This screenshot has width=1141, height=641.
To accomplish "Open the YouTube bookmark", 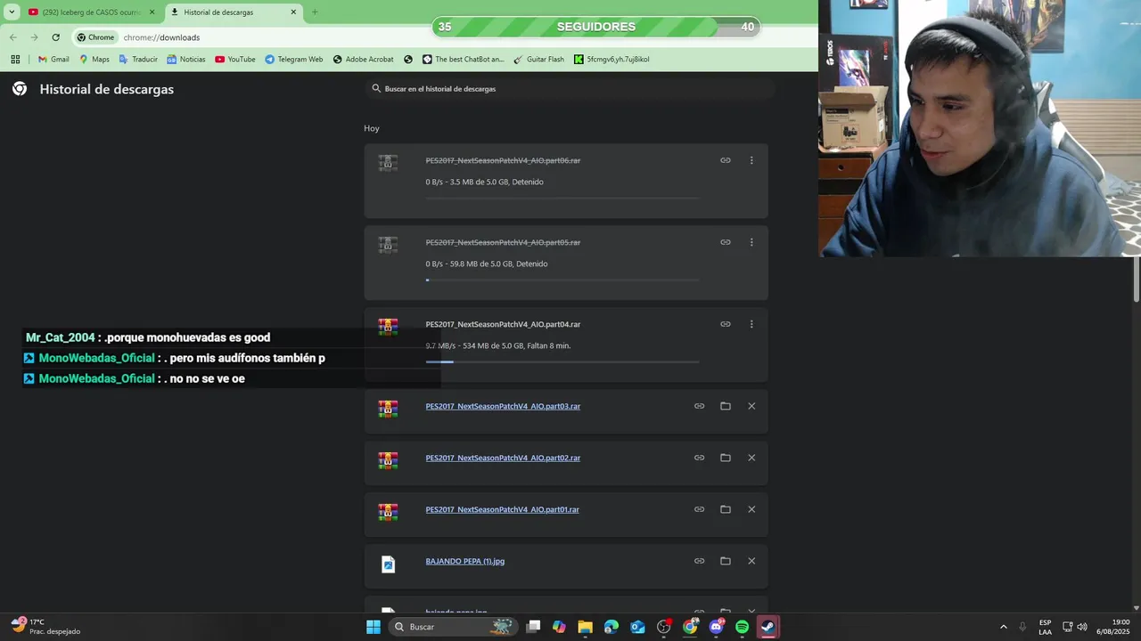I will coord(235,60).
